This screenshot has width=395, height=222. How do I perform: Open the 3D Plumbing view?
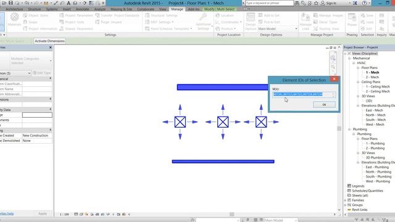[375, 158]
